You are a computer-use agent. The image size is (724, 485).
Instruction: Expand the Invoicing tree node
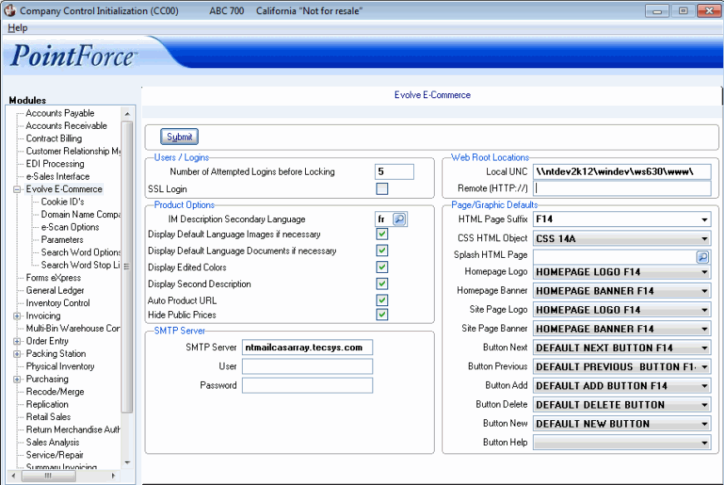click(17, 316)
